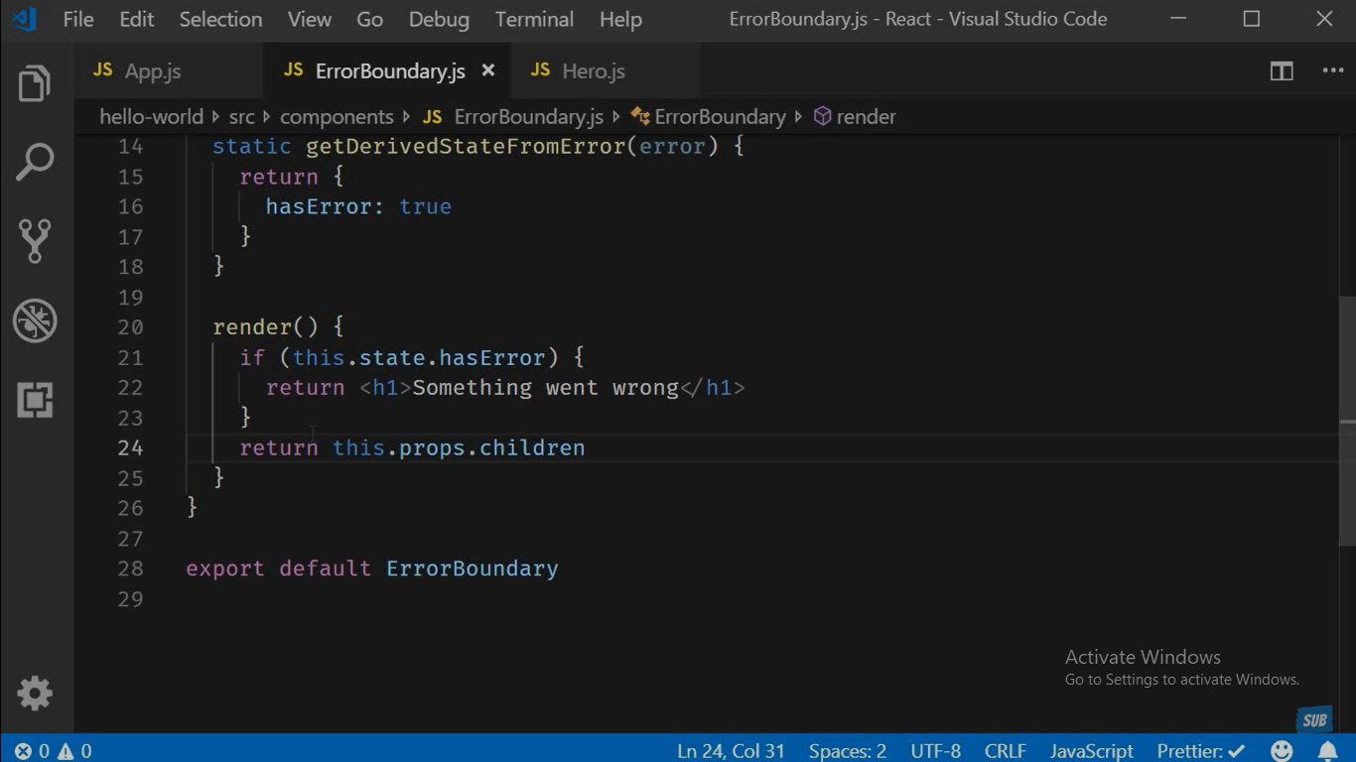This screenshot has height=762, width=1356.
Task: Open the View menu
Action: [x=309, y=19]
